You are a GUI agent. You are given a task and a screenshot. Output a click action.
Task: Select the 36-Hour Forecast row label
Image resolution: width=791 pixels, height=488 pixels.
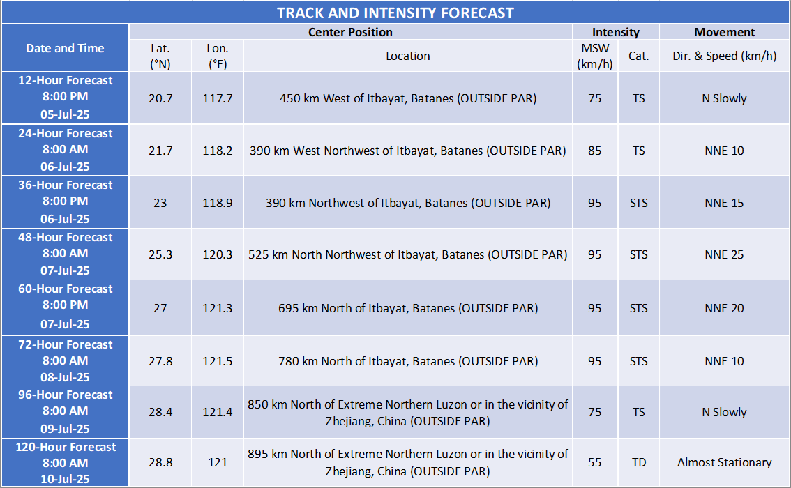(x=65, y=201)
